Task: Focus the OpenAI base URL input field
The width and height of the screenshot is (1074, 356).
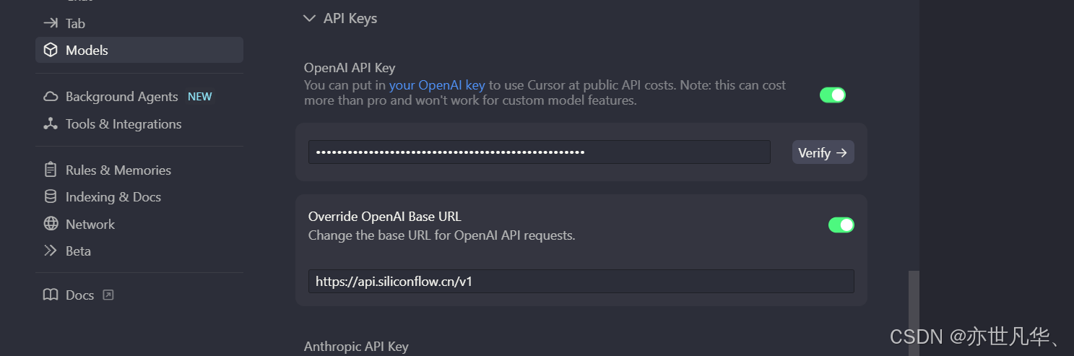Action: (581, 282)
